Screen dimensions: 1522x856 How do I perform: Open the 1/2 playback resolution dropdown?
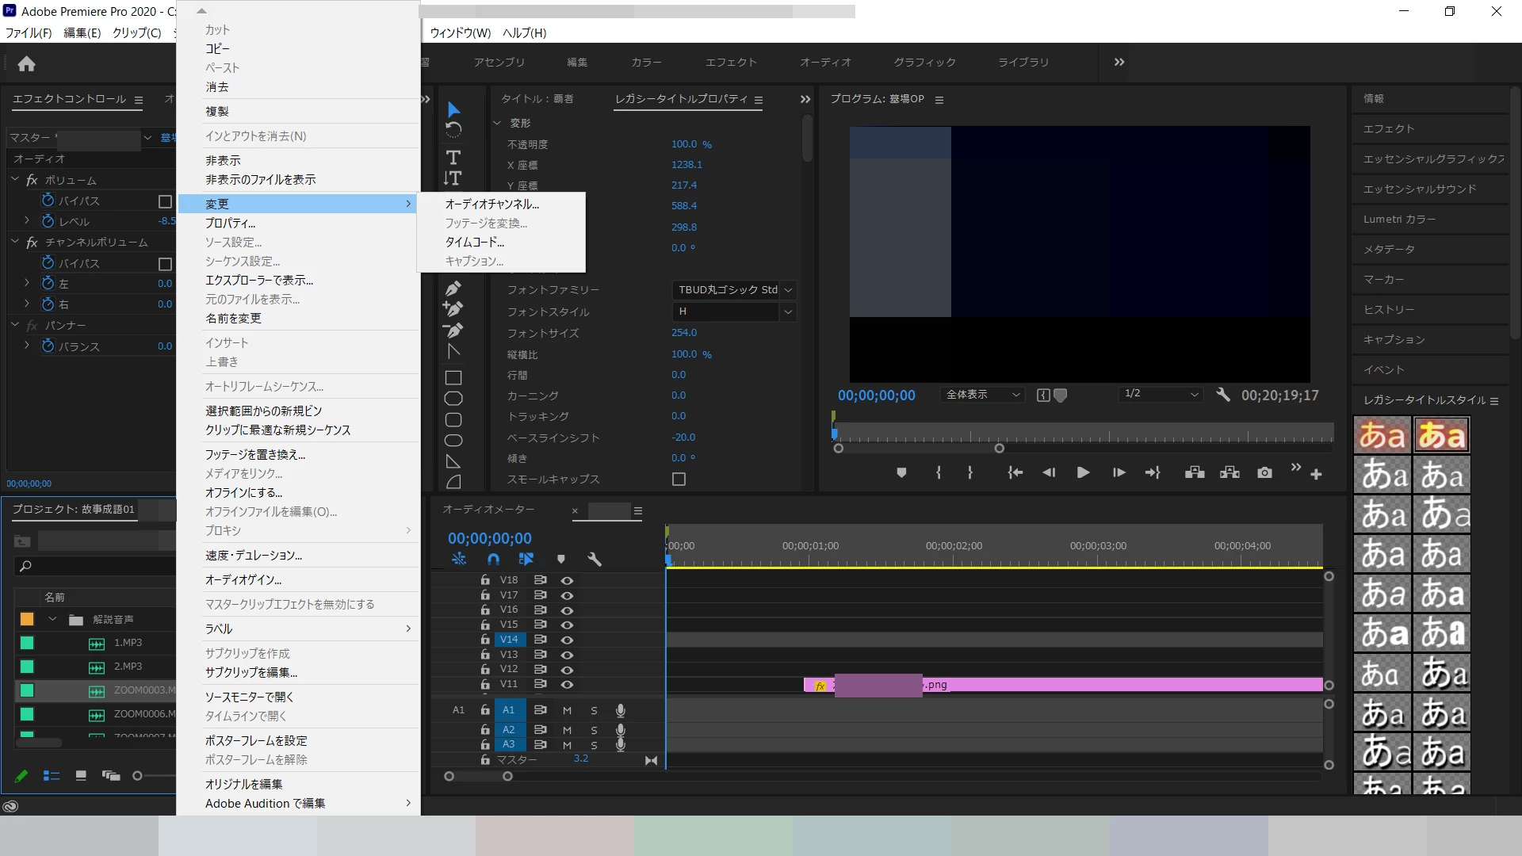[x=1161, y=394]
